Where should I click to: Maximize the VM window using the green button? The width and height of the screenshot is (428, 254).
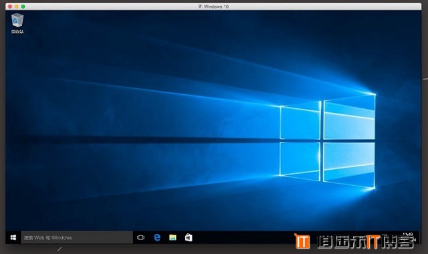(23, 7)
